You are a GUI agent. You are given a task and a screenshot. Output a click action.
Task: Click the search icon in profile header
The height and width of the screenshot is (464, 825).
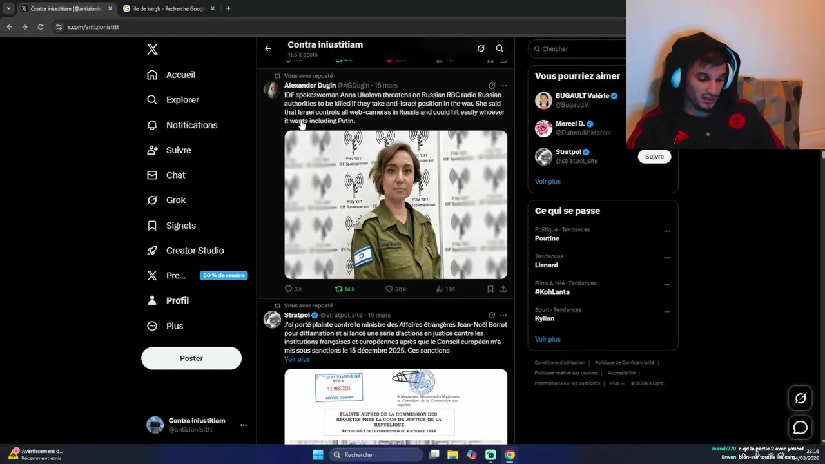click(500, 48)
